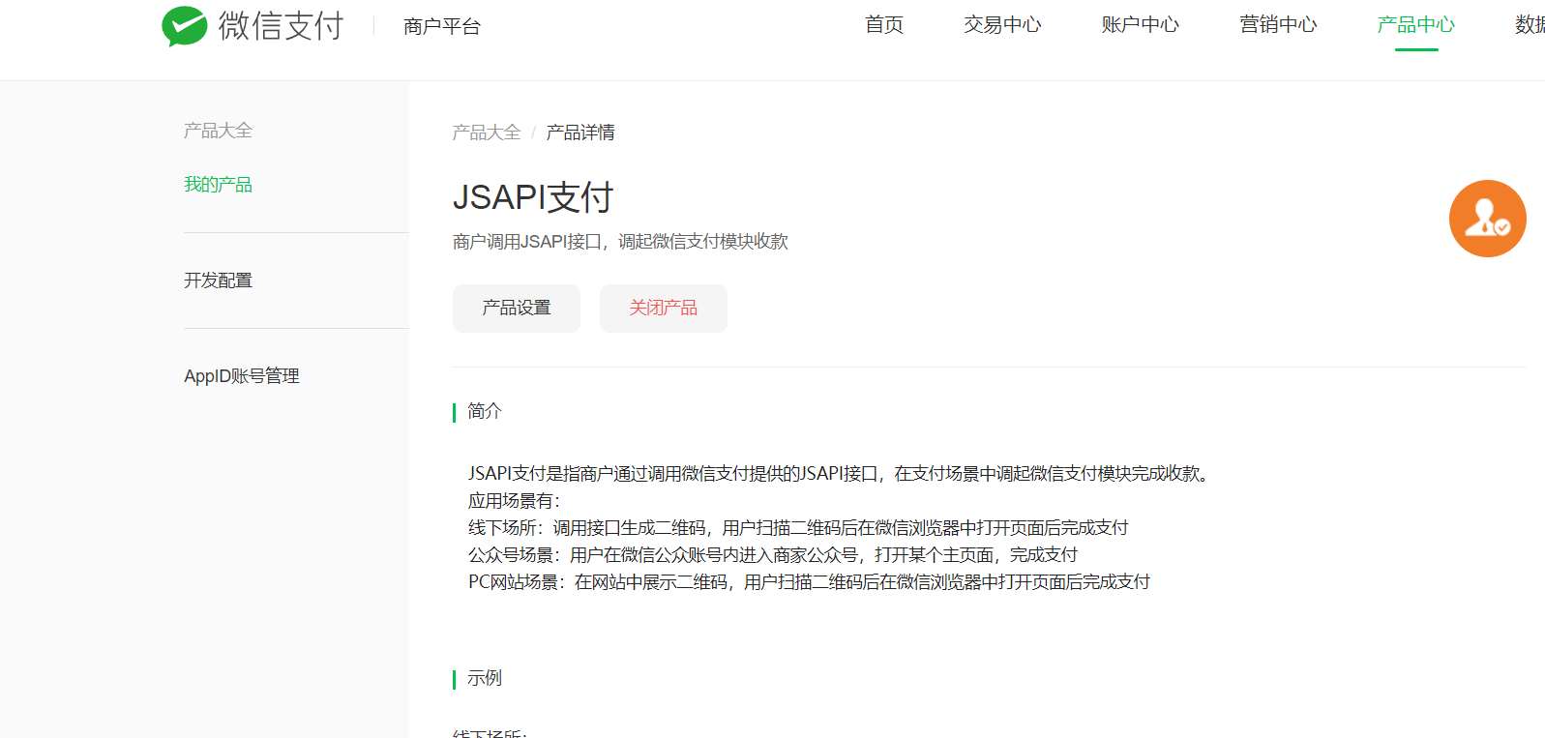Viewport: 1545px width, 738px height.
Task: Open 交易中心 navigation item
Action: [x=1002, y=25]
